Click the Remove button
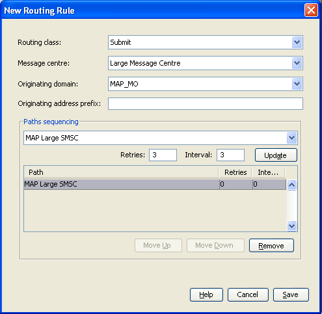 pyautogui.click(x=271, y=246)
